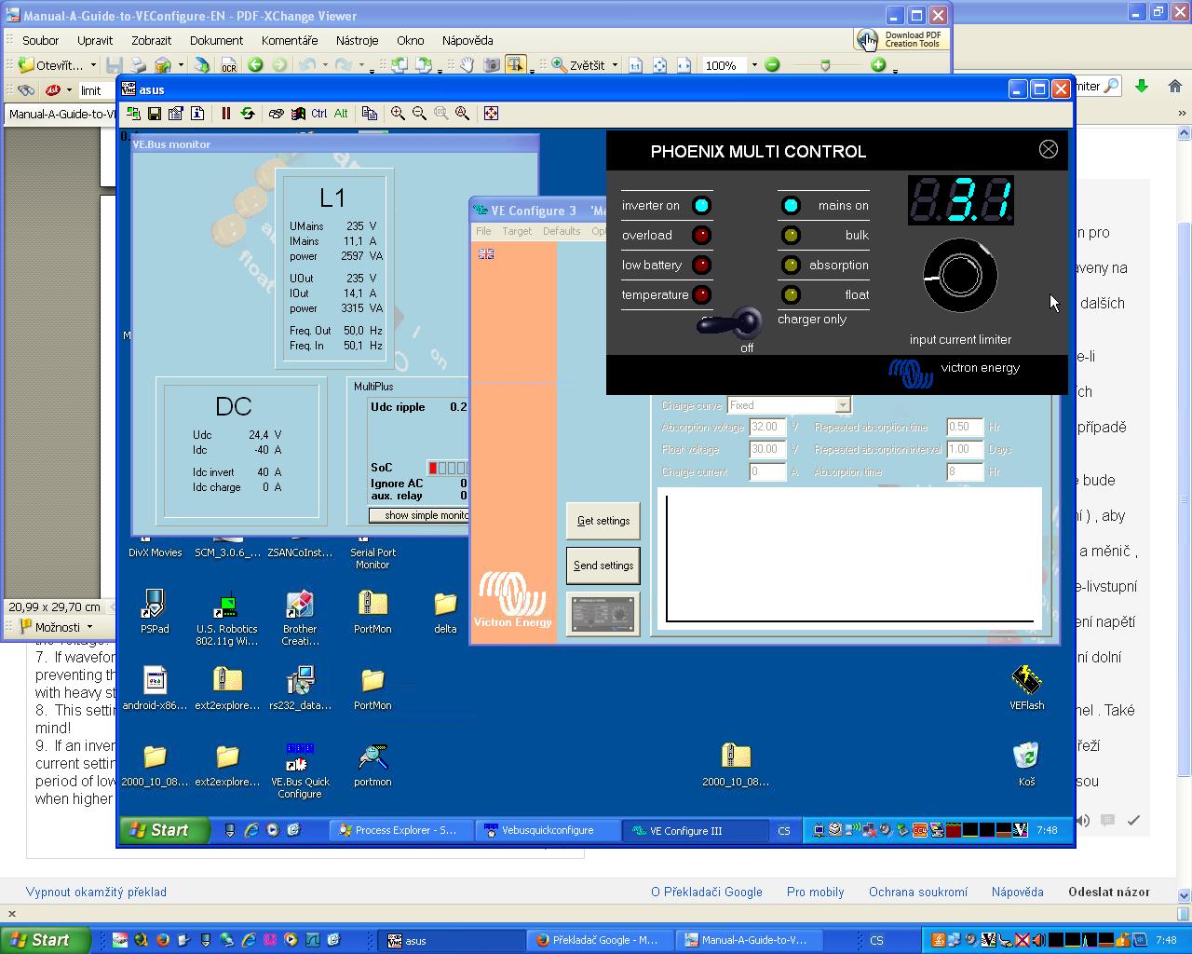Toggle the Alt key button in VNC toolbar
The height and width of the screenshot is (954, 1192).
[341, 114]
